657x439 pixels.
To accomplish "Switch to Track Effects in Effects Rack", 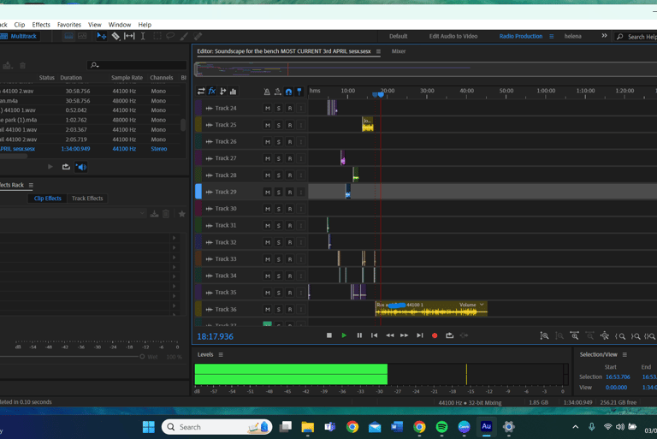I will 87,199.
